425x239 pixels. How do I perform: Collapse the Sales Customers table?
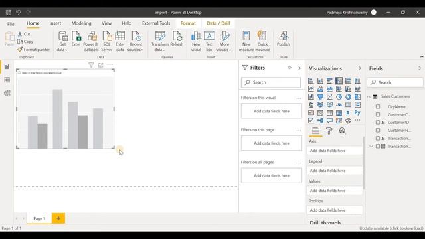[369, 96]
